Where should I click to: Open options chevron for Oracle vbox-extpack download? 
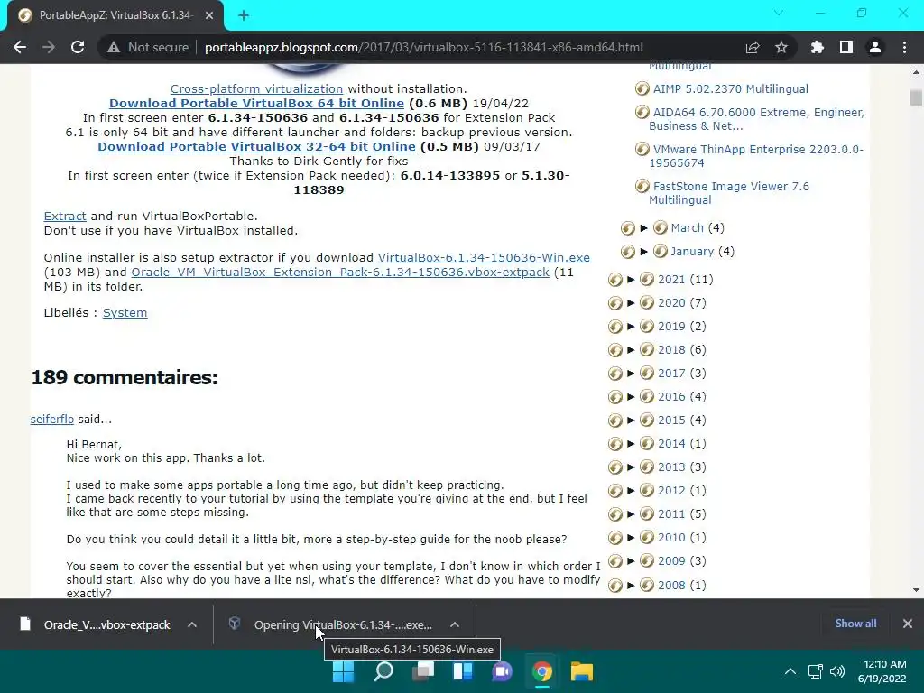coord(192,624)
